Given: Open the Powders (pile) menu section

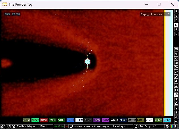Looking at the screenshot, I should pos(176,86).
